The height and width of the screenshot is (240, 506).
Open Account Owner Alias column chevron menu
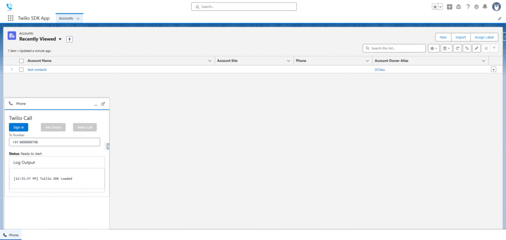(x=483, y=61)
